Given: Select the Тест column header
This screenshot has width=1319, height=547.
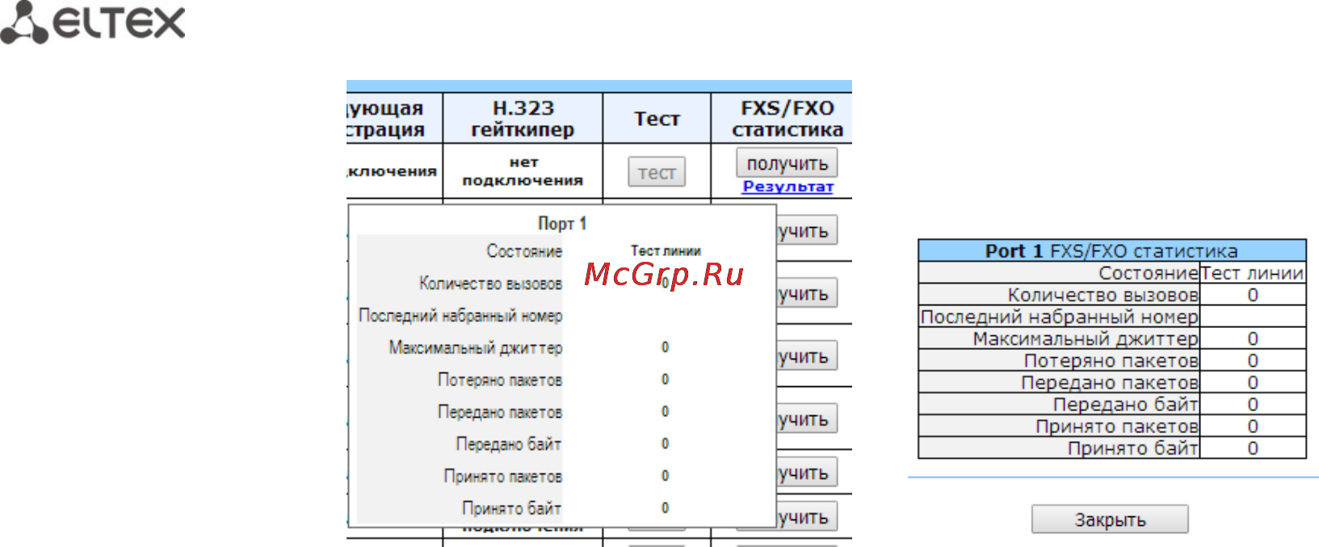Looking at the screenshot, I should (657, 119).
